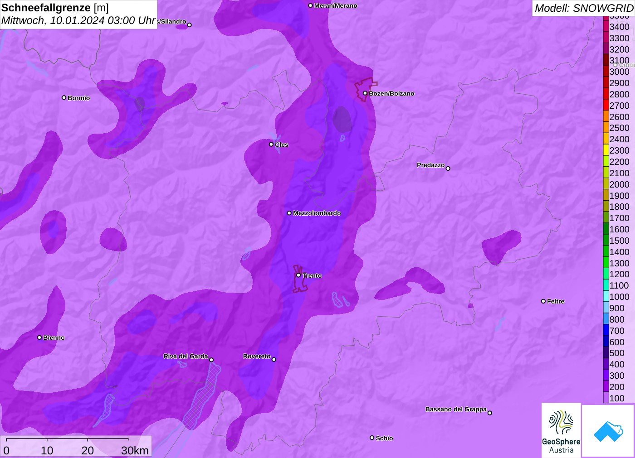Click the Trento place name label
This screenshot has height=458, width=635.
point(312,275)
